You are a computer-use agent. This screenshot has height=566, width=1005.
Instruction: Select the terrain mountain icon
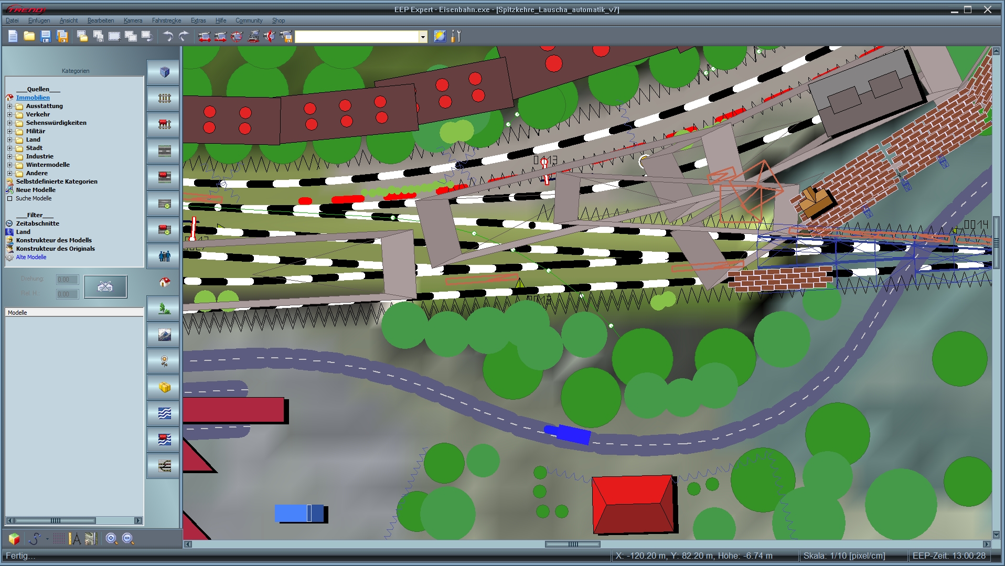pyautogui.click(x=163, y=335)
